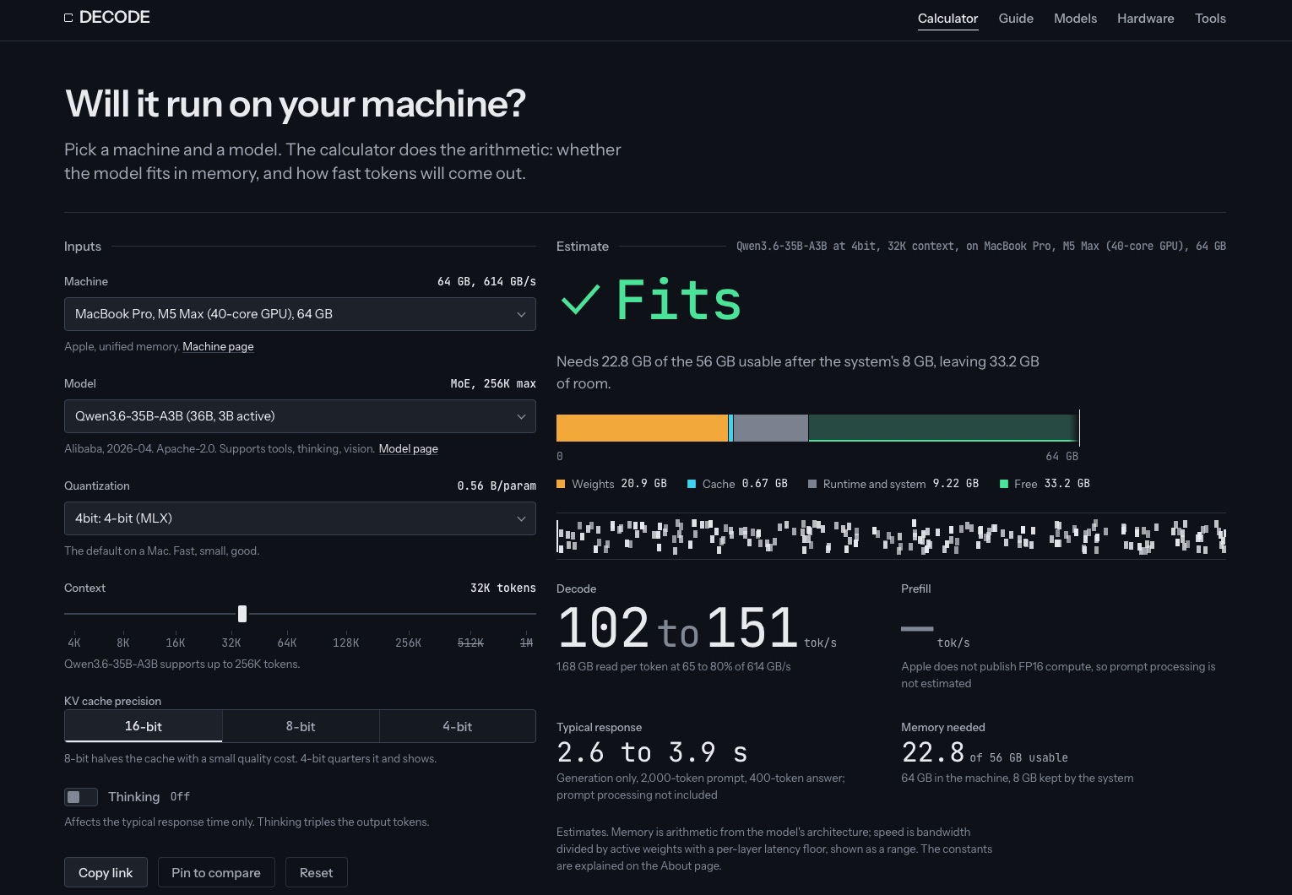Select 16-bit KV cache precision
Screen dimensions: 1292x895
[144, 726]
